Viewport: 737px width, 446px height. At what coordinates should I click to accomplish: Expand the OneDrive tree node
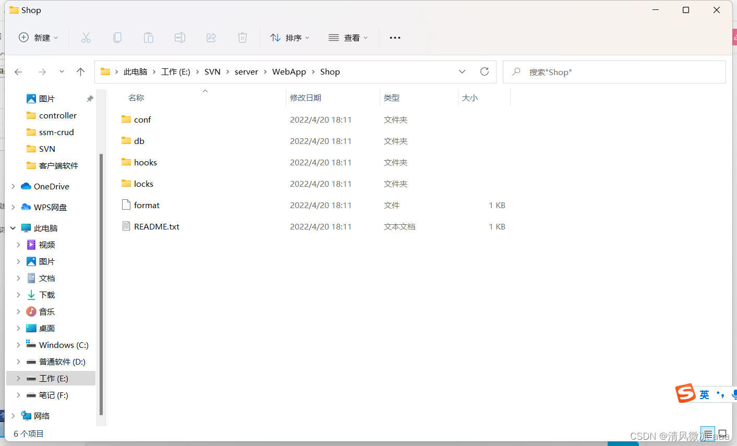[x=13, y=186]
